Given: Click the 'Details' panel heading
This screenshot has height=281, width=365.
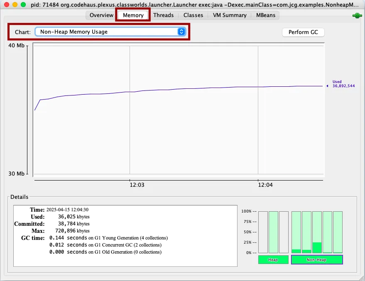Looking at the screenshot, I should click(20, 197).
